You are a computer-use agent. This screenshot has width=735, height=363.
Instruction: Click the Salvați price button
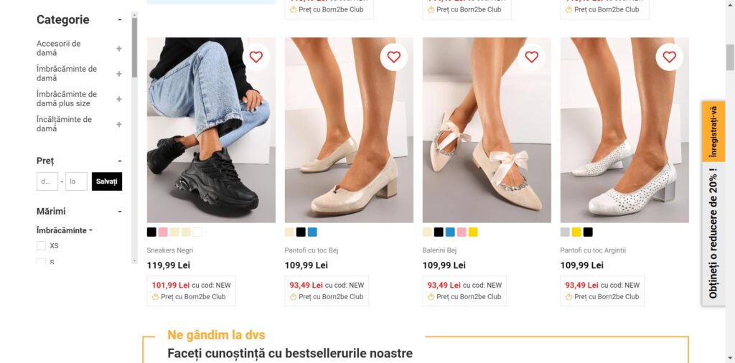click(x=107, y=181)
